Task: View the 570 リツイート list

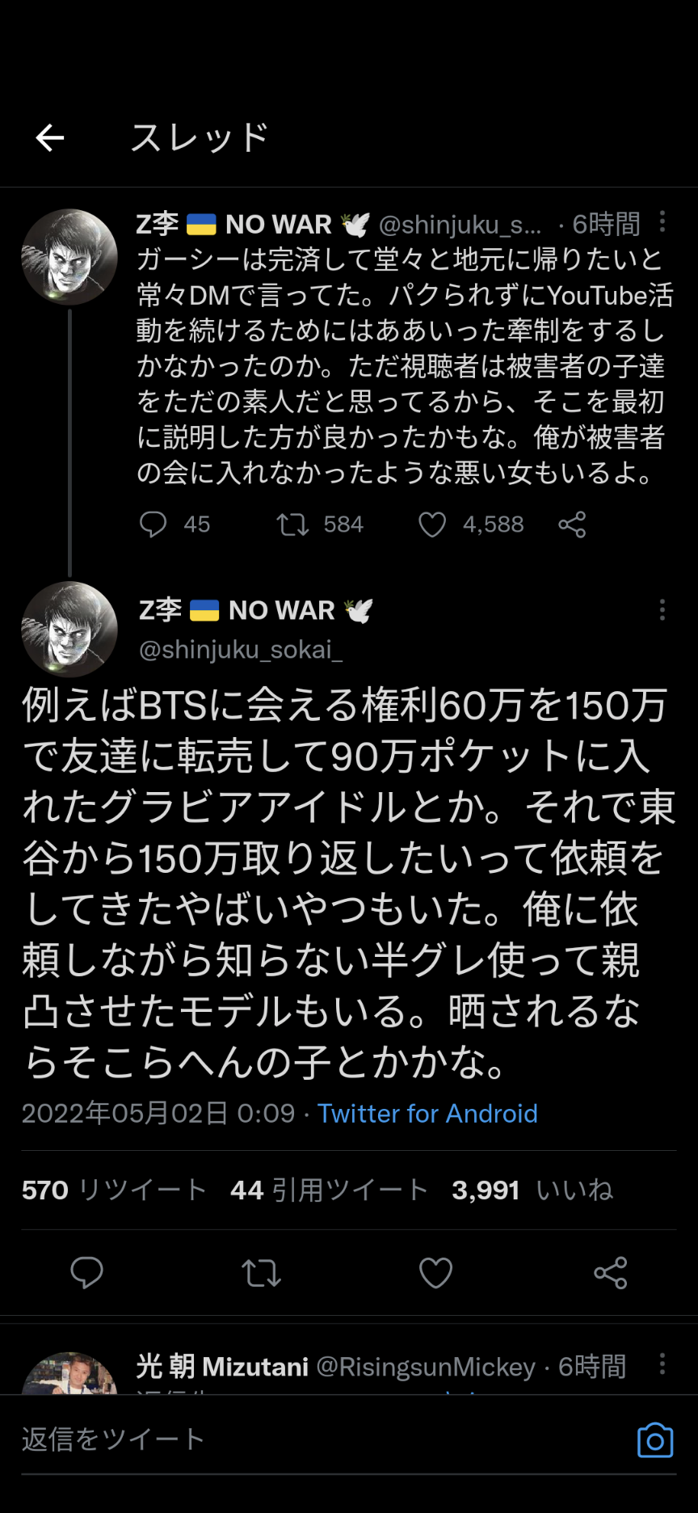Action: tap(114, 1190)
